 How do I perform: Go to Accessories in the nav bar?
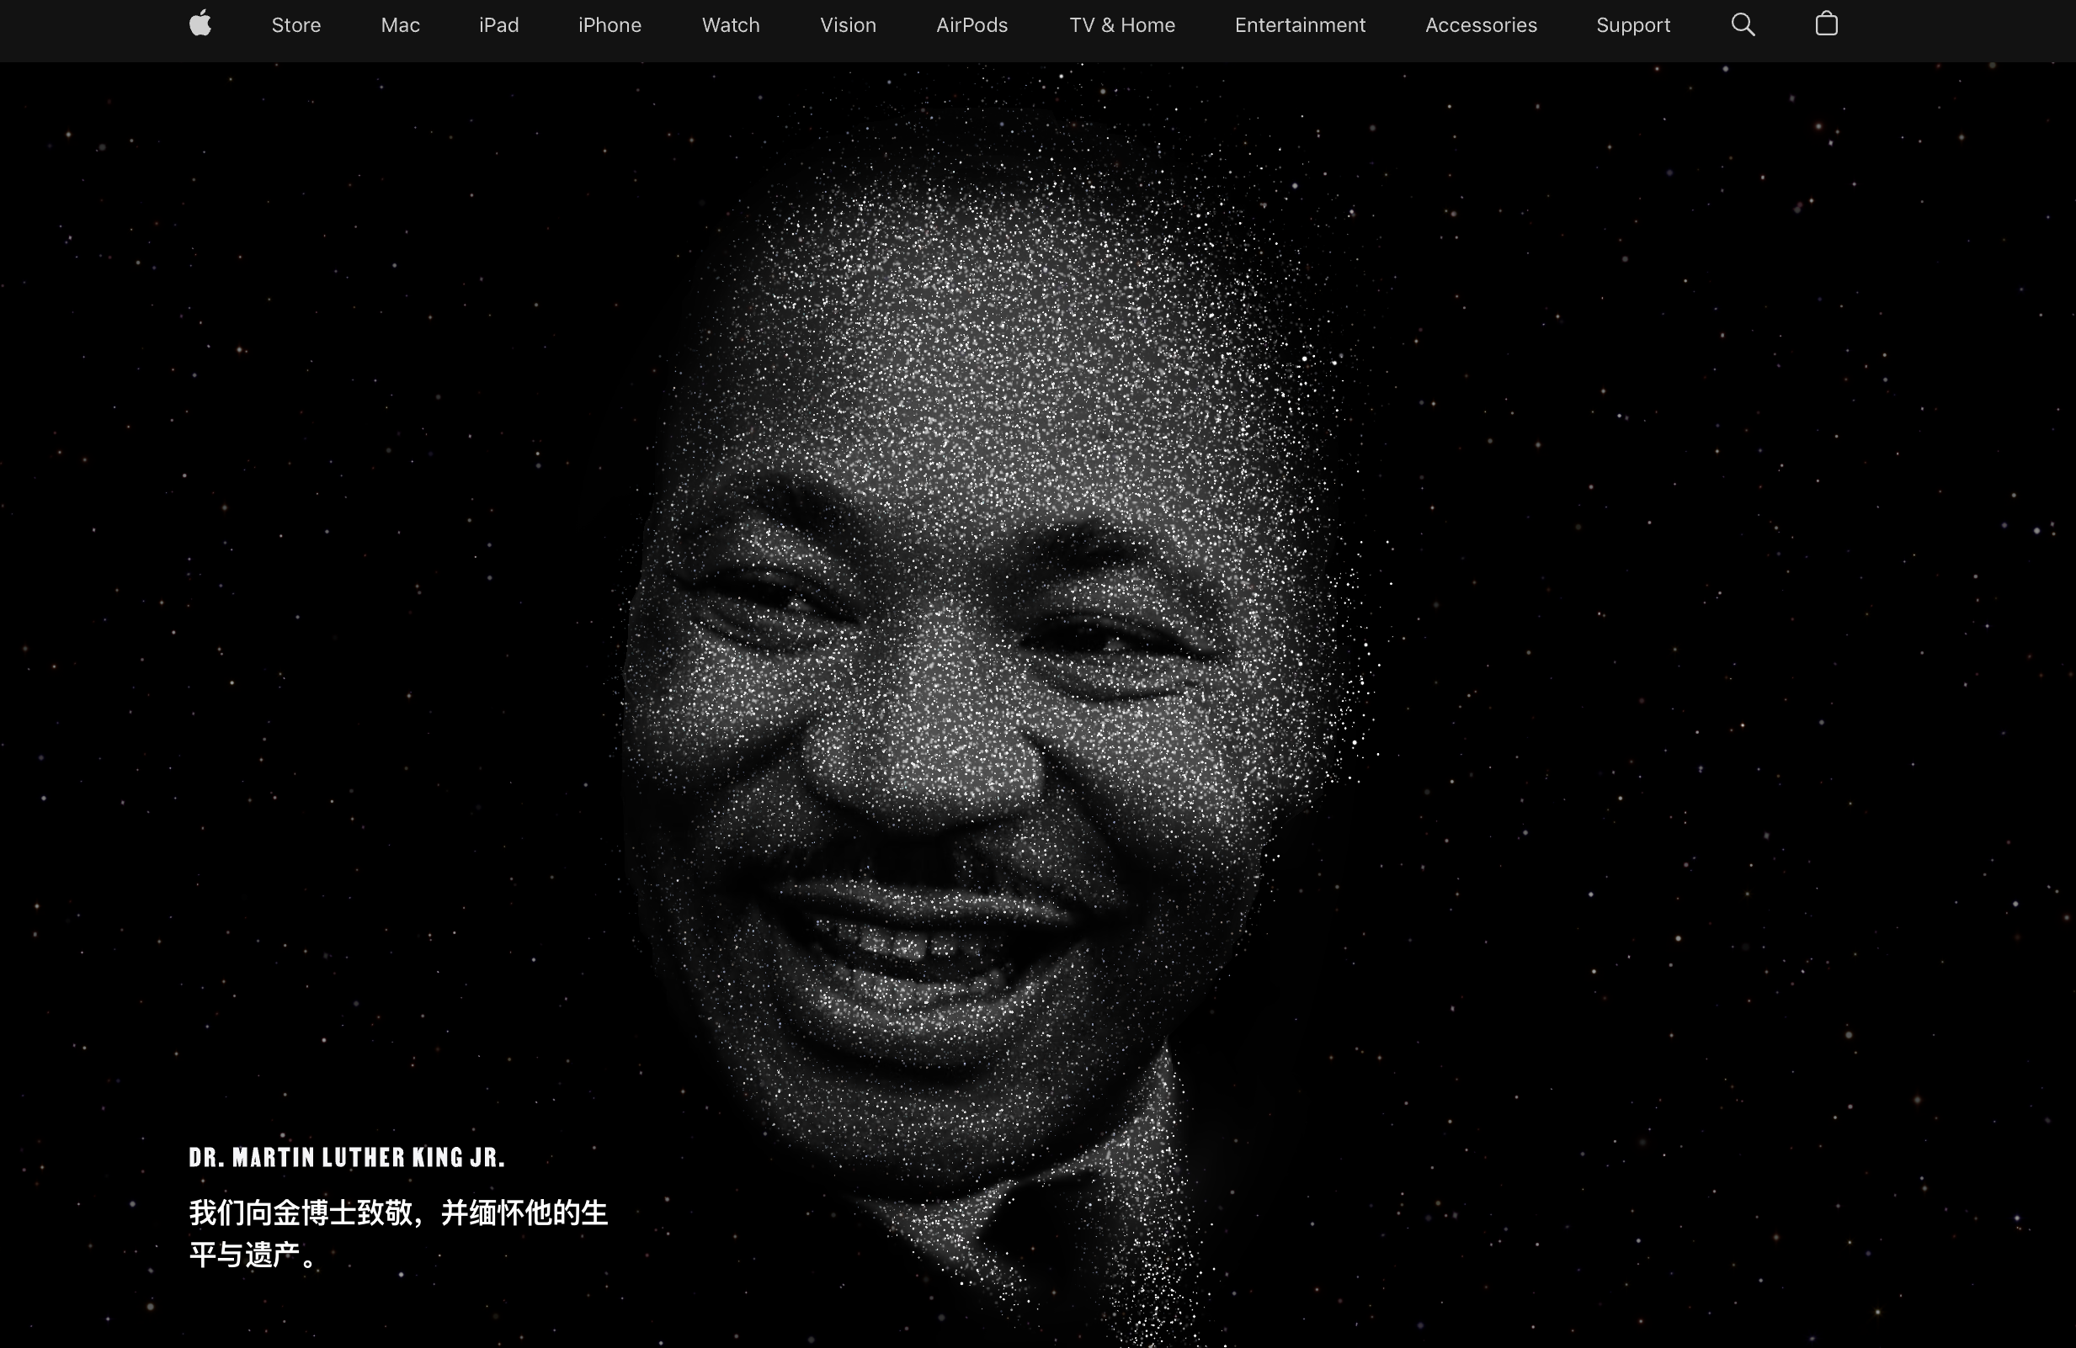pos(1480,25)
